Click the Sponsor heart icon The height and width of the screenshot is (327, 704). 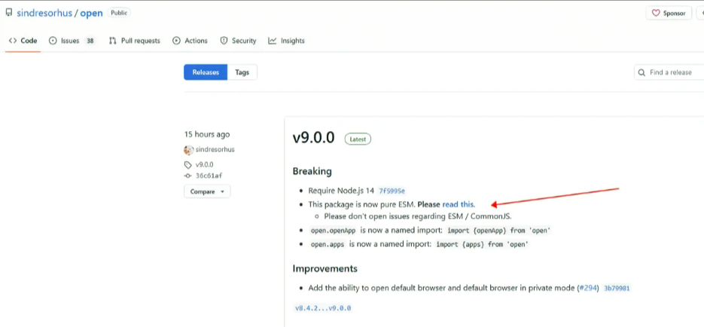click(656, 13)
